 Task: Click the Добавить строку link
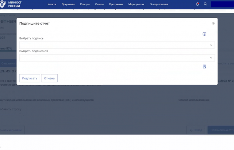click(11, 109)
